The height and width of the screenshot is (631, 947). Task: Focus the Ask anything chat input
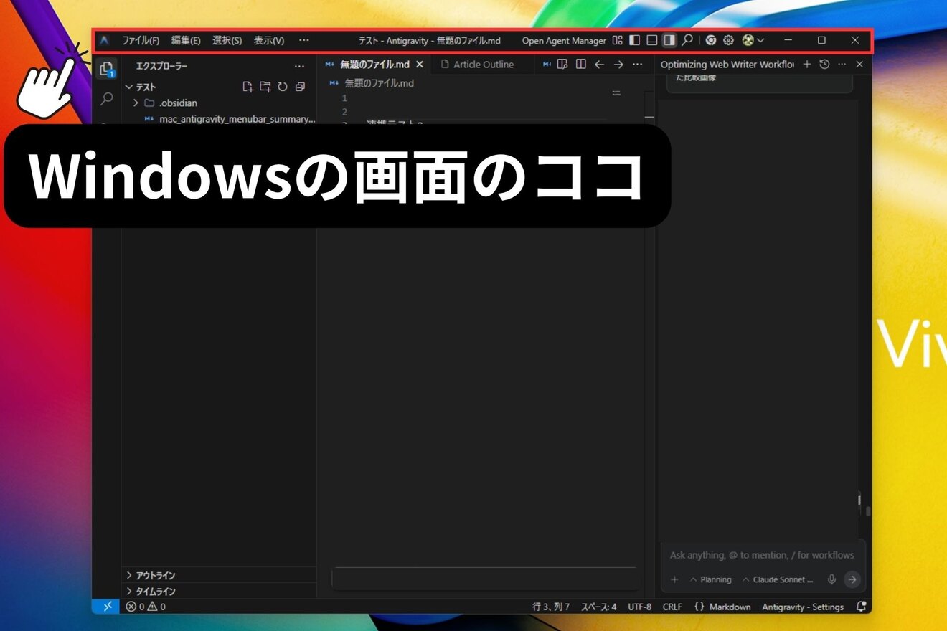click(x=762, y=555)
